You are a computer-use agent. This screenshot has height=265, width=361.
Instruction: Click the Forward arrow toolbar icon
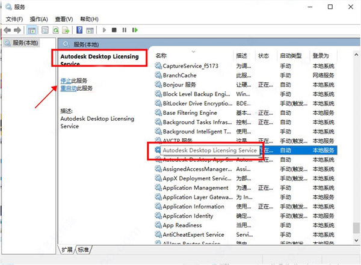tap(17, 29)
